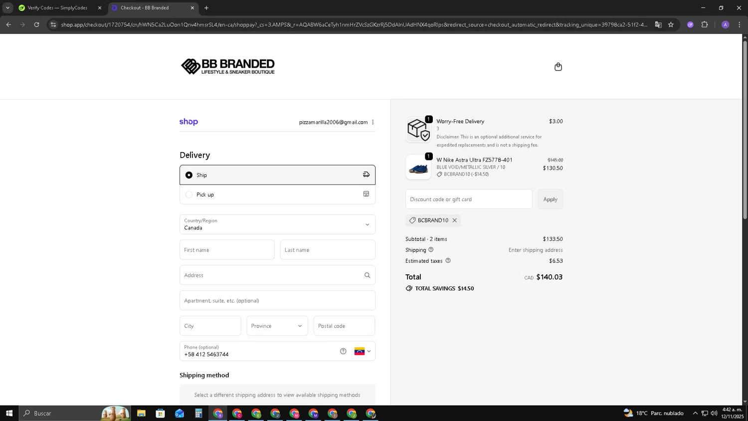Viewport: 748px width, 421px height.
Task: Click the Shop Pay logo
Action: 188,122
